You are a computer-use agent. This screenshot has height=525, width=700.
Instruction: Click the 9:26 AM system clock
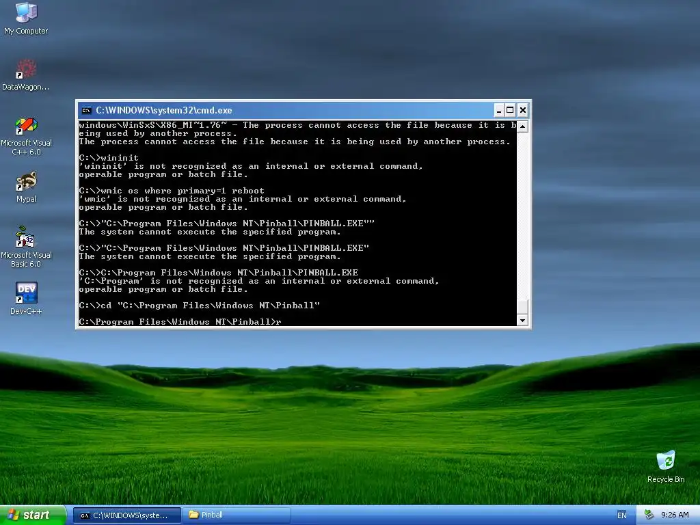click(675, 515)
